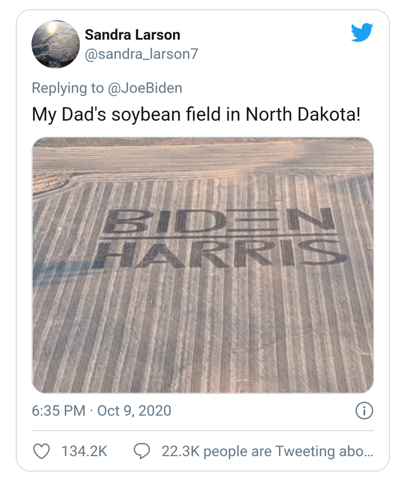Viewport: 405px width, 482px height.
Task: Click the BIDEN lettering in the photo
Action: (219, 220)
